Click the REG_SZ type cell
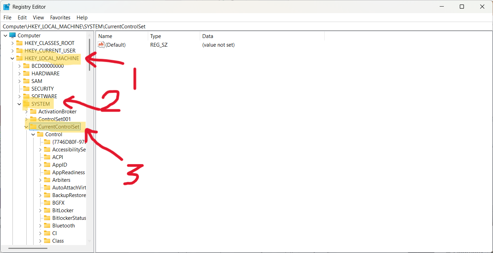This screenshot has width=493, height=253. (159, 45)
